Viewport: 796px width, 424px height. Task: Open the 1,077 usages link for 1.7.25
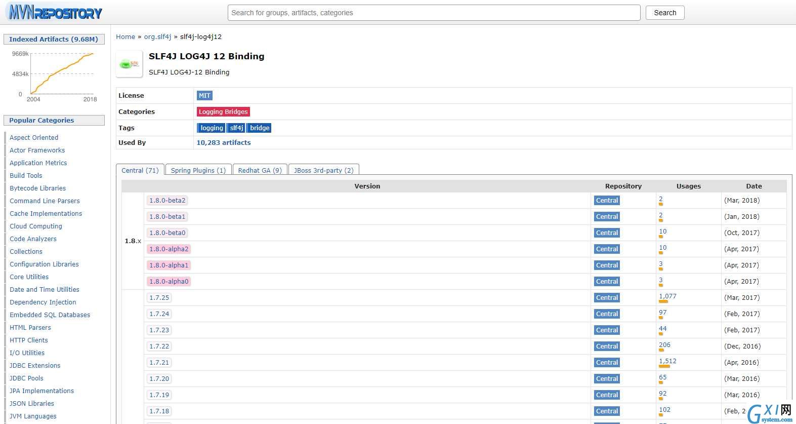pyautogui.click(x=667, y=296)
